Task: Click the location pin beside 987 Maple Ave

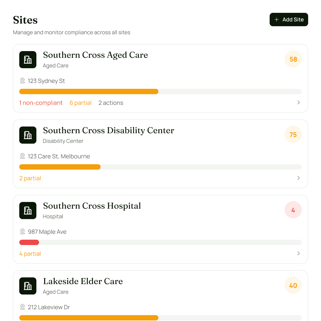Action: click(22, 232)
